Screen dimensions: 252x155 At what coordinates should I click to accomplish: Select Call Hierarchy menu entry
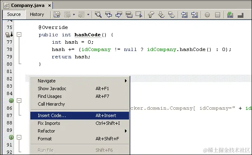80,104
